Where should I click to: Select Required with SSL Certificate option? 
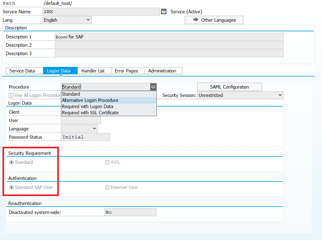click(90, 113)
